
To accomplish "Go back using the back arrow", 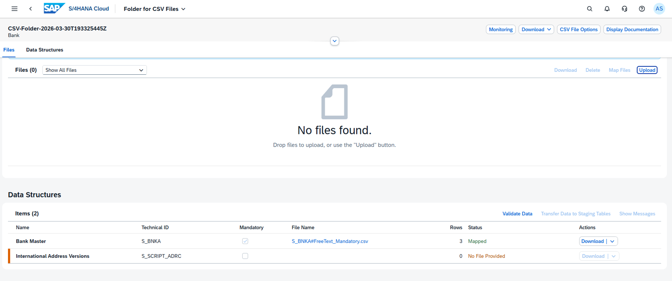I will (31, 9).
